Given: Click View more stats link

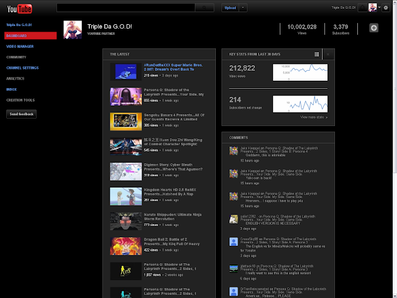Looking at the screenshot, I should click(314, 117).
